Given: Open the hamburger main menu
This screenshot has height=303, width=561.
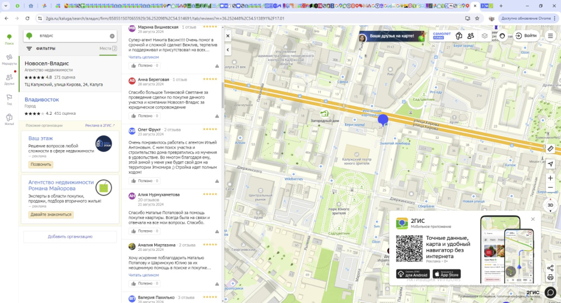Looking at the screenshot, I should (550, 36).
